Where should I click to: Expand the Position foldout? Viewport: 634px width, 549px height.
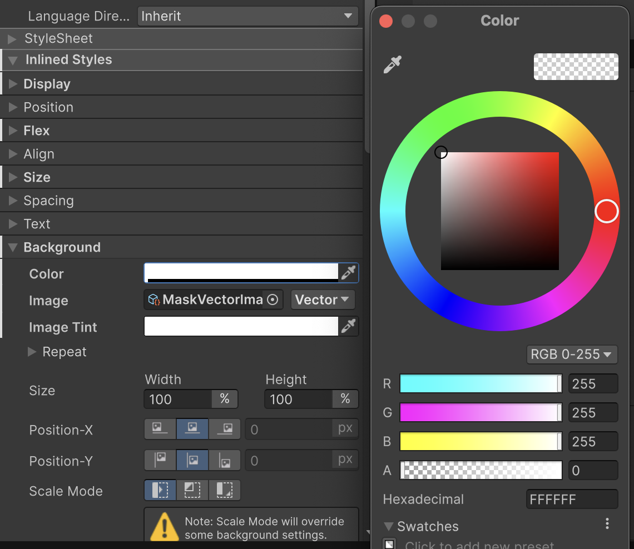[13, 107]
